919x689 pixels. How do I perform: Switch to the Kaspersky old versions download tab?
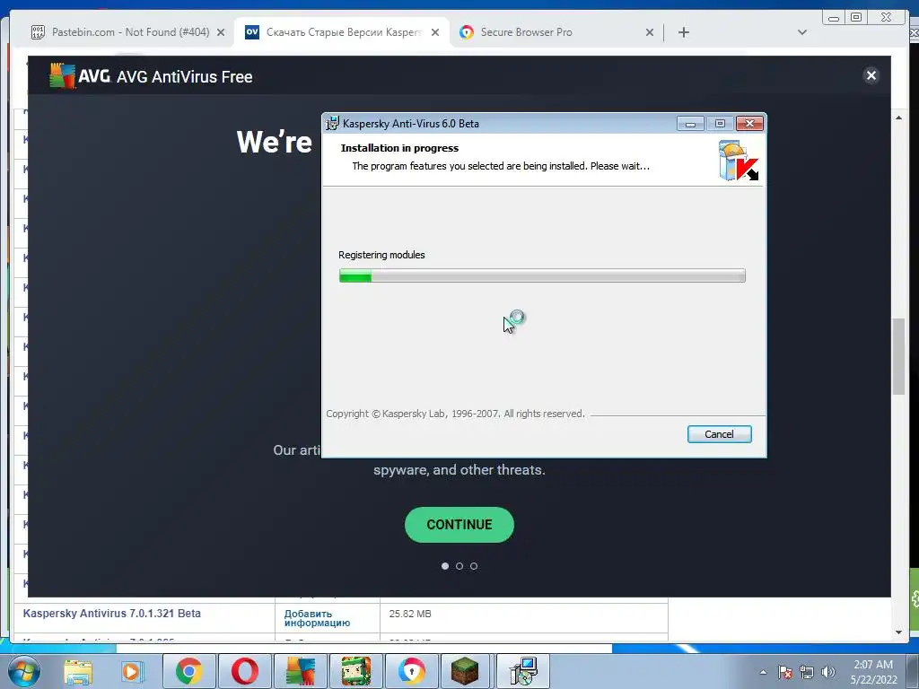(344, 32)
